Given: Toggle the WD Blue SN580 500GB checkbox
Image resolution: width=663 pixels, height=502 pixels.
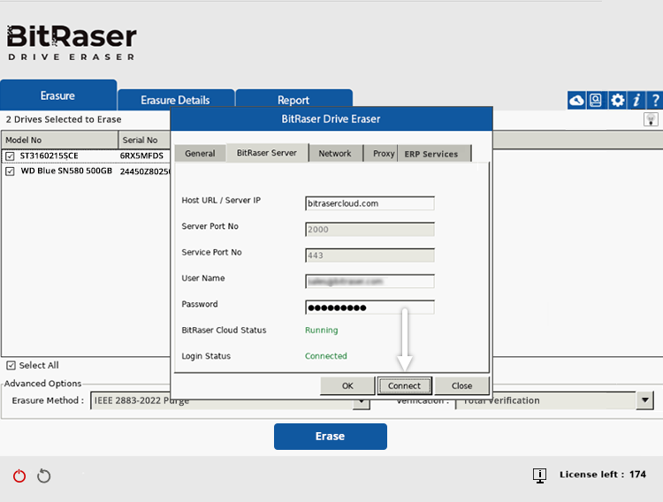Looking at the screenshot, I should coord(11,171).
